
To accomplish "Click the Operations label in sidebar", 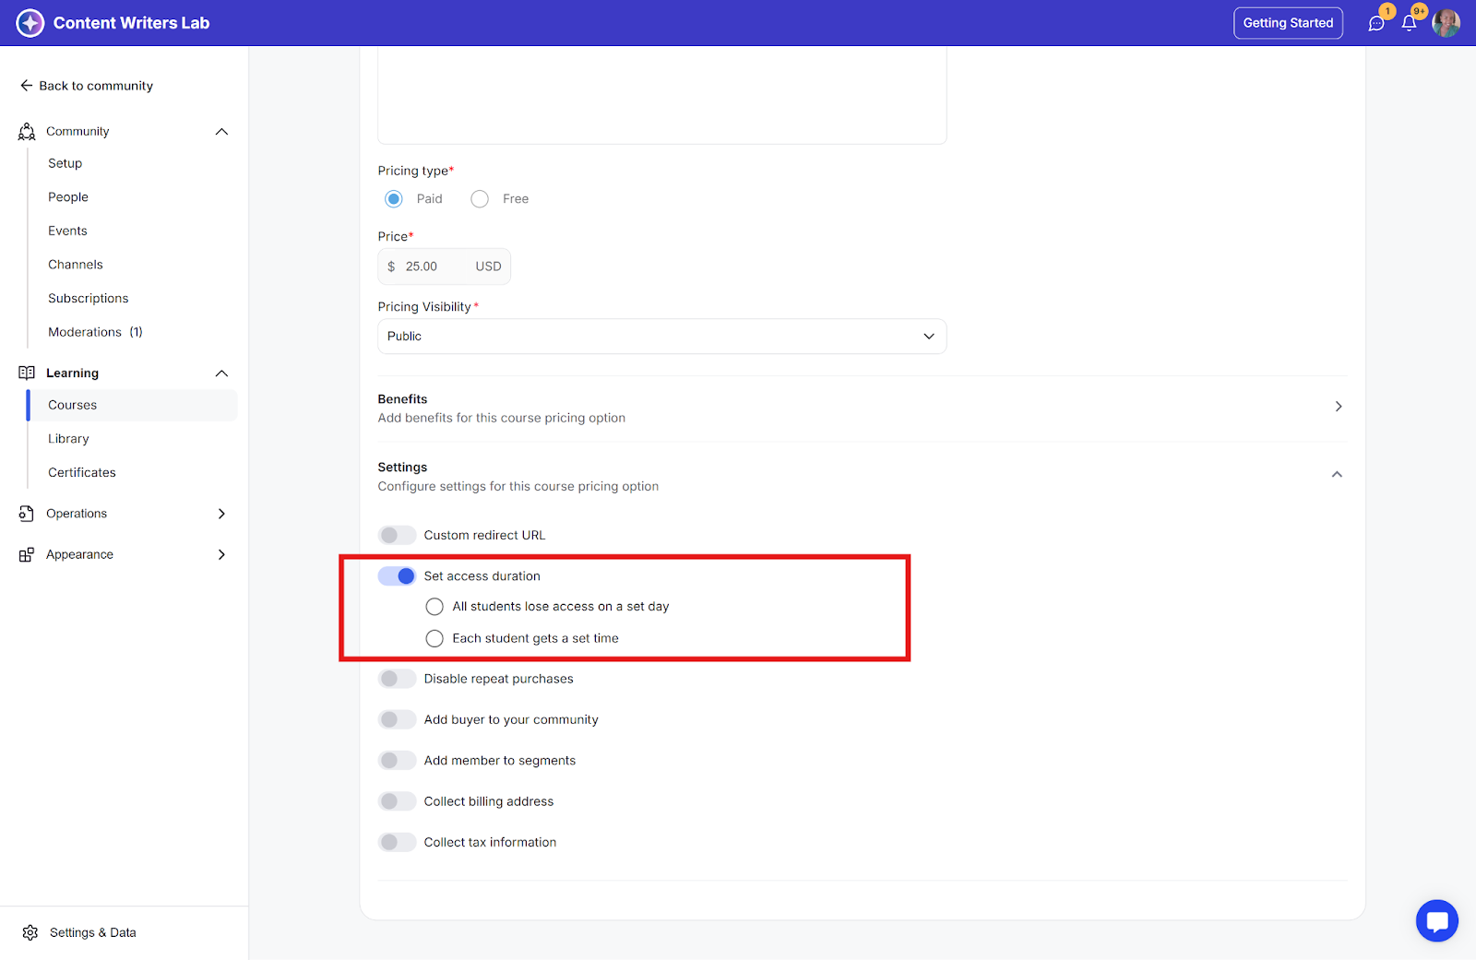I will (77, 514).
